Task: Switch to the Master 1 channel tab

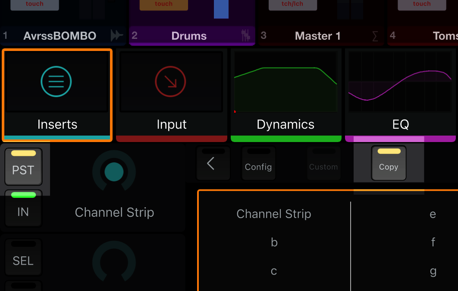Action: click(317, 36)
